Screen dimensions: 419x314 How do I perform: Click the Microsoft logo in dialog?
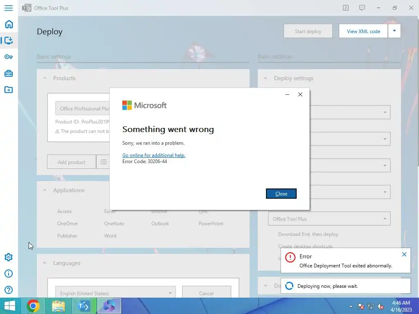coord(144,105)
